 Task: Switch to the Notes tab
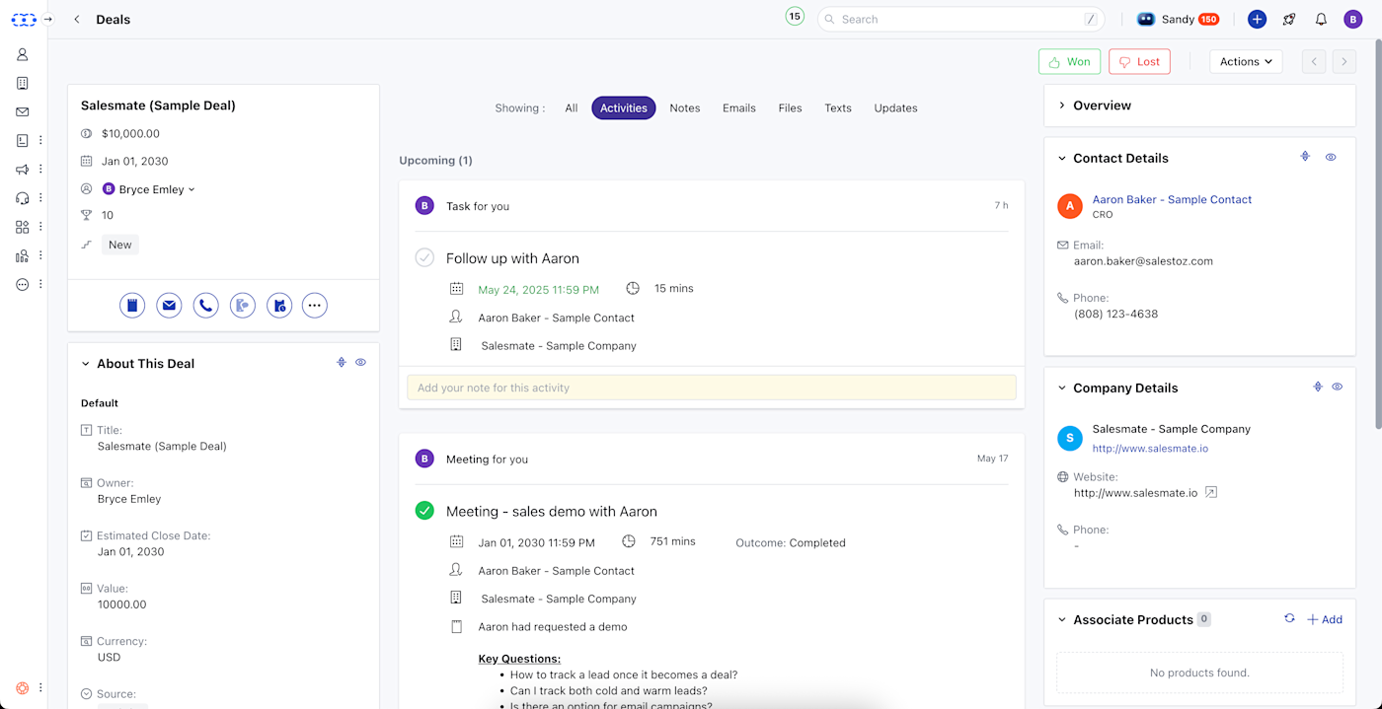tap(685, 108)
